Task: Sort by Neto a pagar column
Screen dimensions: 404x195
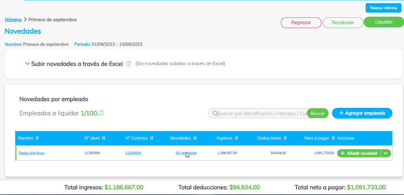Action: pos(333,138)
